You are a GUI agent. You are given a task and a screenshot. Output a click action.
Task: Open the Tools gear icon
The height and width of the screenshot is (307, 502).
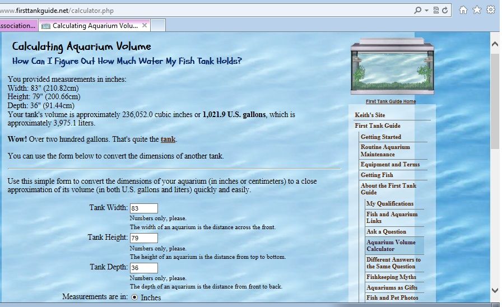point(491,10)
